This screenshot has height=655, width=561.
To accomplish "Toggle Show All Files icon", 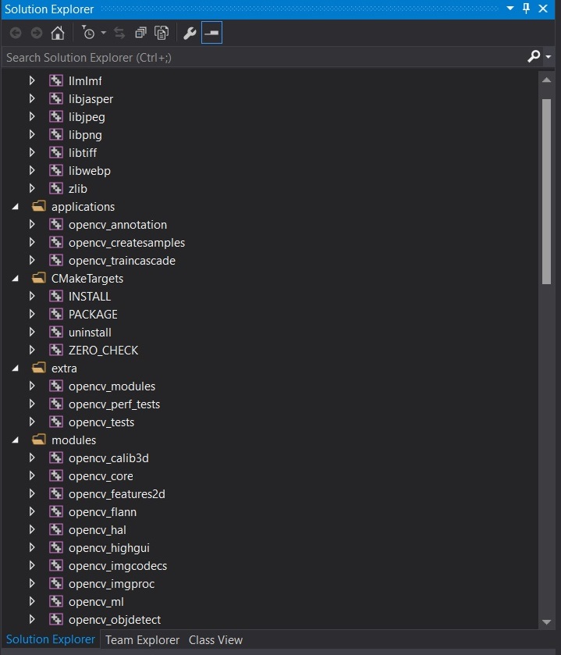I will click(x=162, y=33).
